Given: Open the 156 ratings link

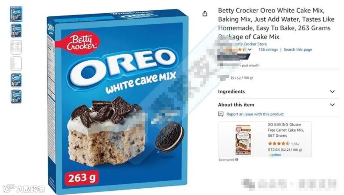Looking at the screenshot, I should [x=268, y=50].
